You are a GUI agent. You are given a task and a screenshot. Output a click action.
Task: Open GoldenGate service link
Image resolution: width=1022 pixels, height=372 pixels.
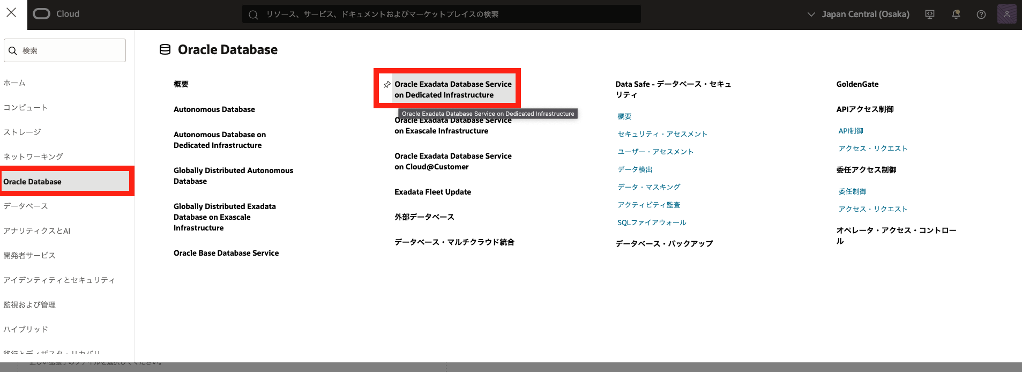(x=857, y=84)
